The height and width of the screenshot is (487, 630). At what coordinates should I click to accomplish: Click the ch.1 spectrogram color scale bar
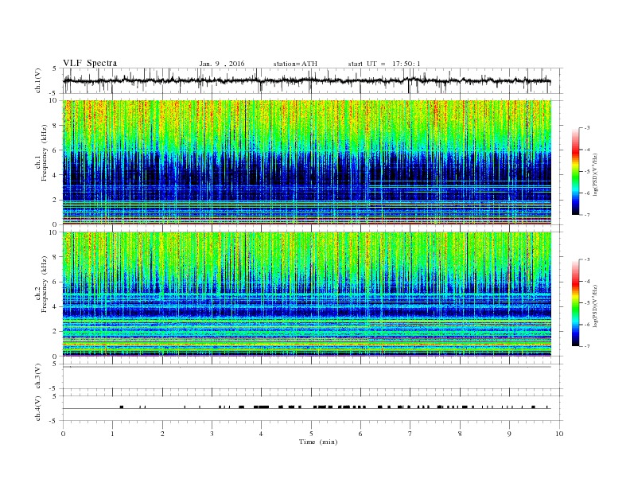[x=575, y=171]
